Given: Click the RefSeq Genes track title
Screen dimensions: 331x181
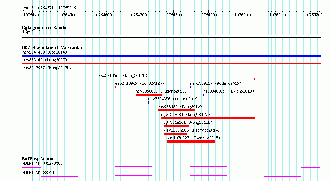Looking at the screenshot, I should (38, 159).
